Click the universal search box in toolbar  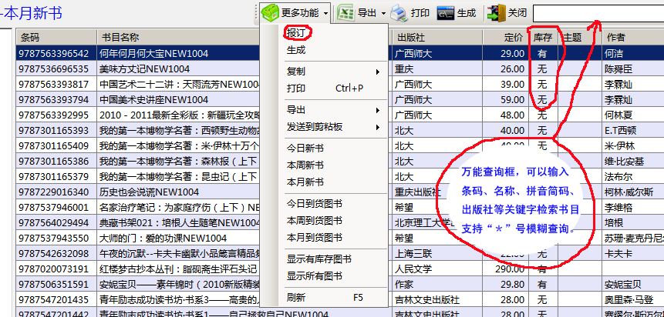tap(597, 13)
